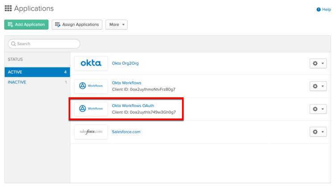
Task: Click the Okta Workflows OAuth app logo
Action: tap(91, 109)
